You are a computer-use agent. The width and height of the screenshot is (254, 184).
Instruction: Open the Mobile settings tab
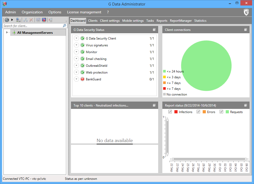pos(133,21)
